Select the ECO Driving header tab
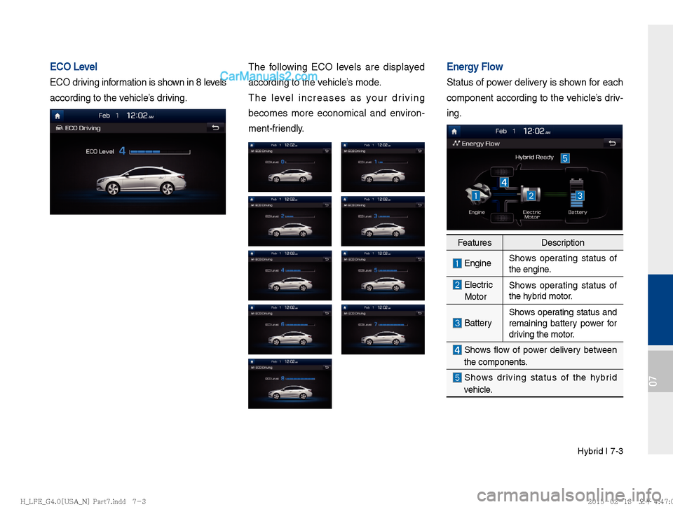This screenshot has height=507, width=673. pyautogui.click(x=81, y=127)
